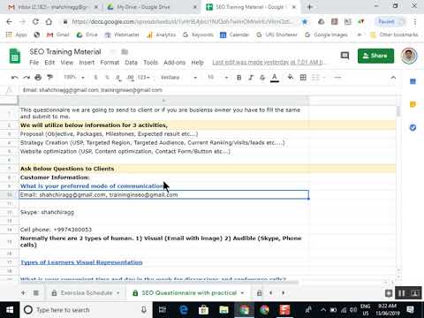Screen dimensions: 424x318
Task: Open the font size 10 dropdown
Action: (x=218, y=78)
